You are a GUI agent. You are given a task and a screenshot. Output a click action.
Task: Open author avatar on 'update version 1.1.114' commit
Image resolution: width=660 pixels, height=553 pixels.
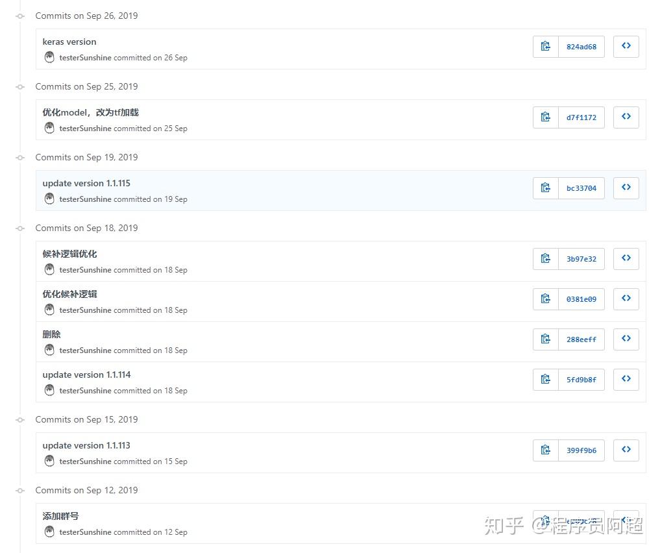(x=49, y=390)
